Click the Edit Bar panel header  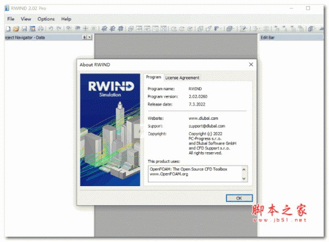(x=291, y=37)
